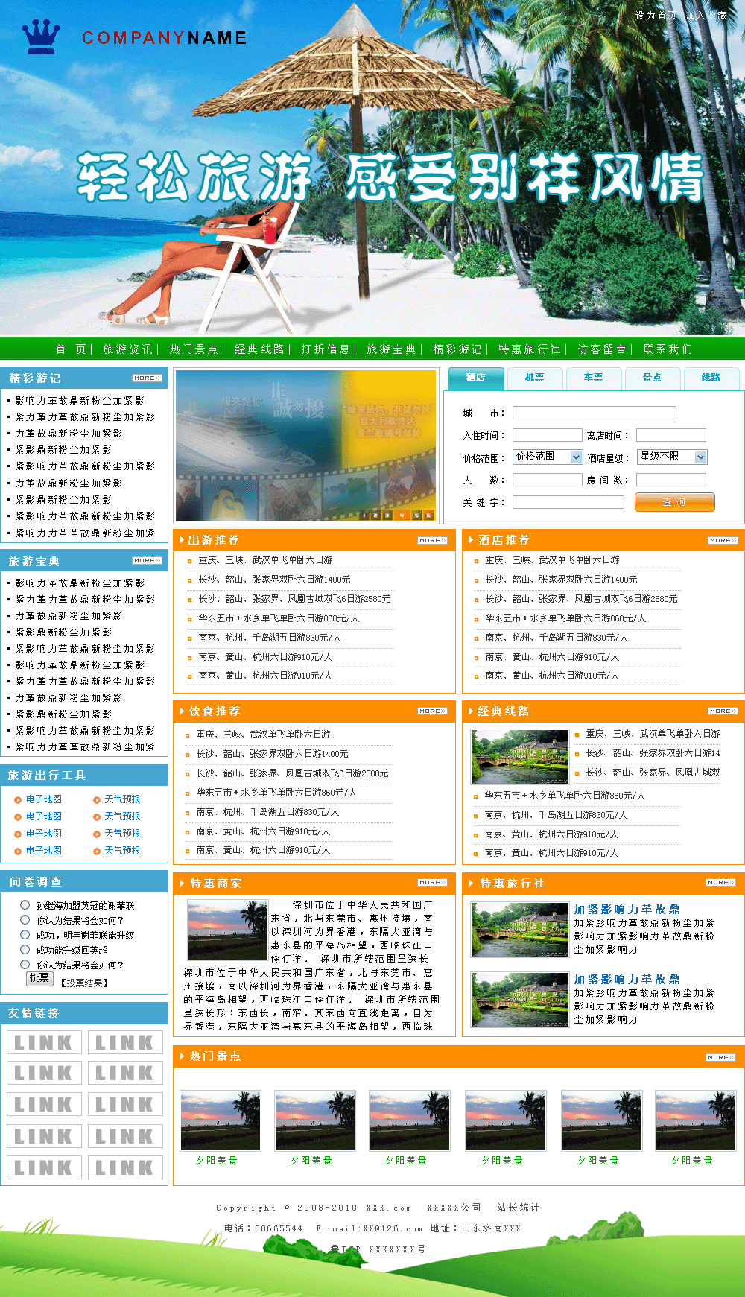Jump to slide 1 in banner slideshow
This screenshot has height=1297, width=745.
point(364,516)
